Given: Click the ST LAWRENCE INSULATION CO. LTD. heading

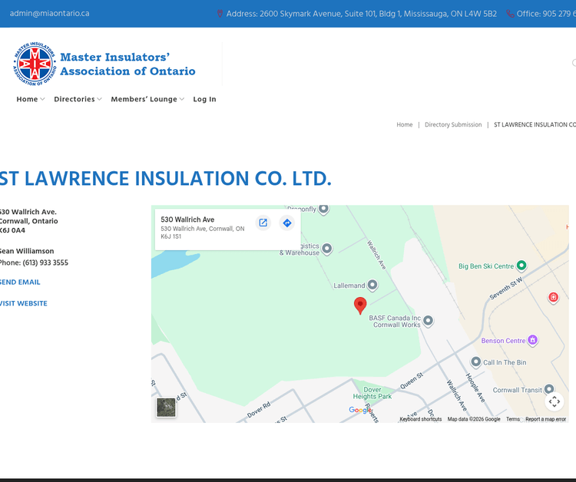Looking at the screenshot, I should (x=165, y=178).
